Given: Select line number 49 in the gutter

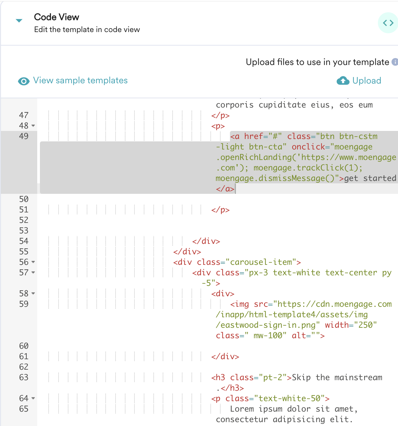Looking at the screenshot, I should coord(24,136).
